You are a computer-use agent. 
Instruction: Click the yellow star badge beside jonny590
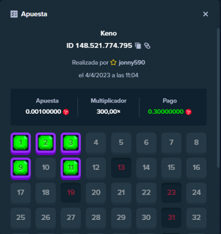tap(113, 63)
